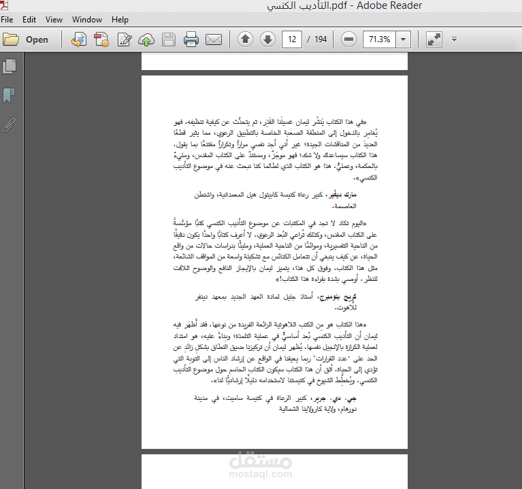Click the Save floppy disk icon
The image size is (522, 489).
click(169, 39)
